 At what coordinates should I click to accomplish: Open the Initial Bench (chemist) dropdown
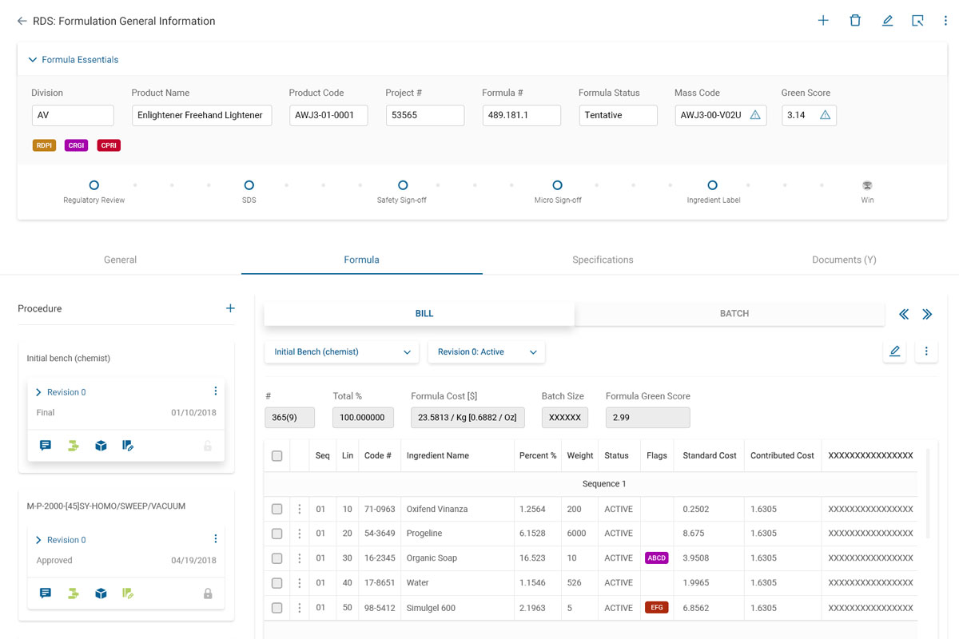pos(341,351)
